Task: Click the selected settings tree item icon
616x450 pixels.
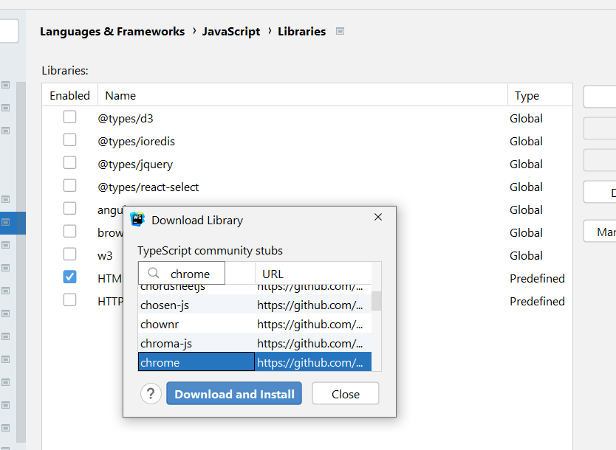Action: (x=5, y=223)
